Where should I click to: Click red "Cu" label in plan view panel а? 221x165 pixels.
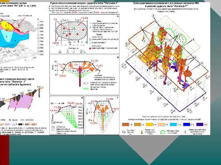click(x=55, y=19)
